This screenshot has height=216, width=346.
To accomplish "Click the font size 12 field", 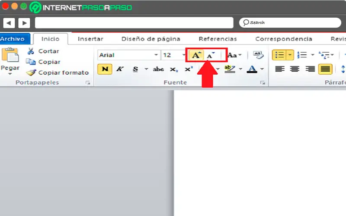I will pos(172,55).
